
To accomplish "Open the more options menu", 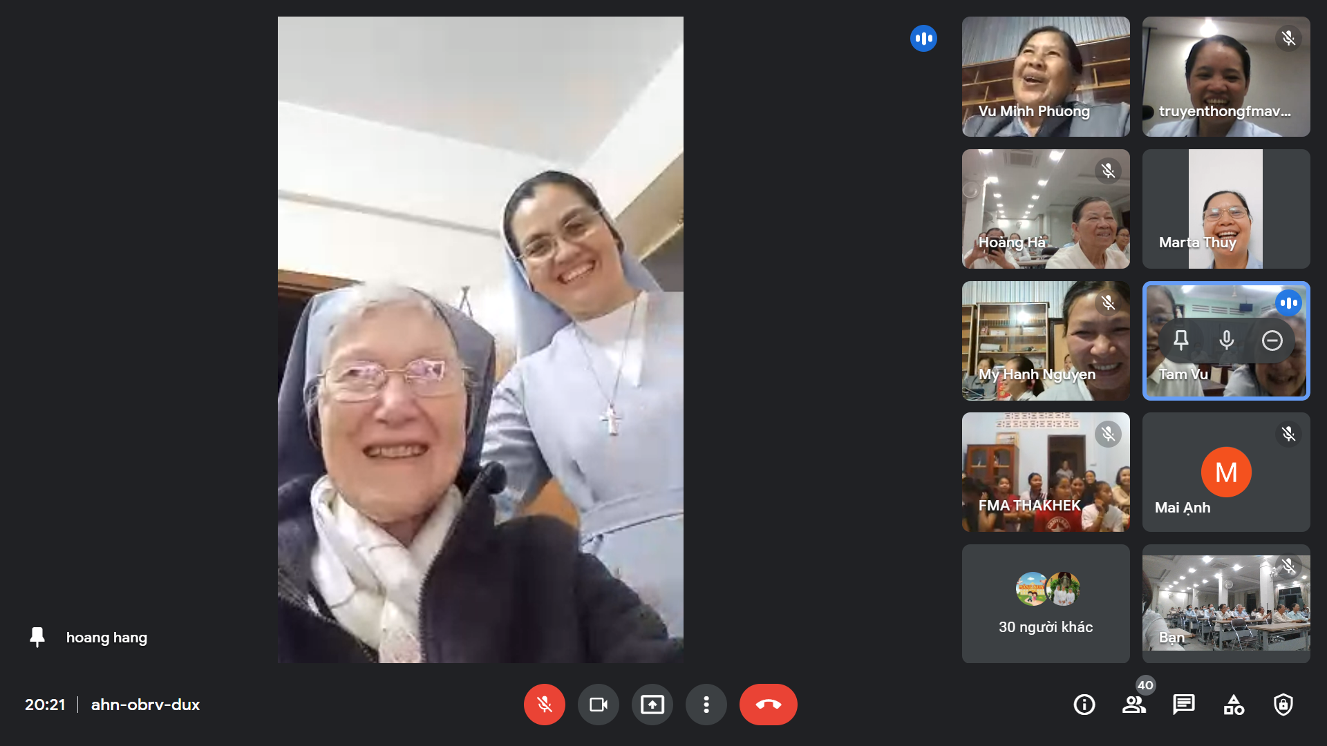I will click(706, 705).
